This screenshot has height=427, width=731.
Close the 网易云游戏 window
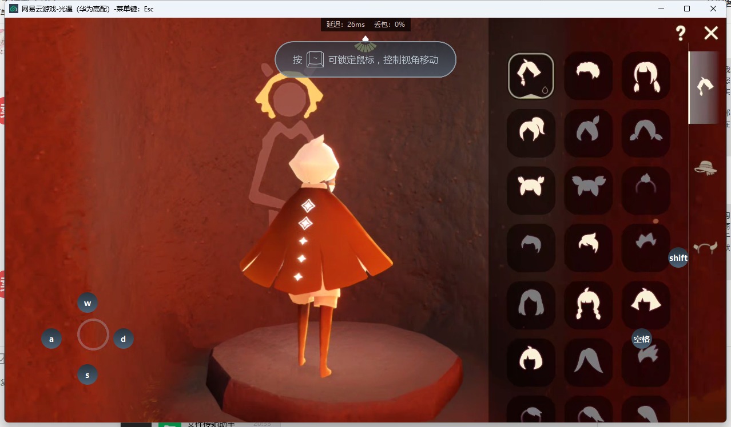point(713,9)
